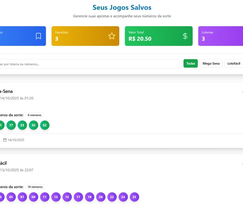Select the green number 35 ball

[x=34, y=125]
